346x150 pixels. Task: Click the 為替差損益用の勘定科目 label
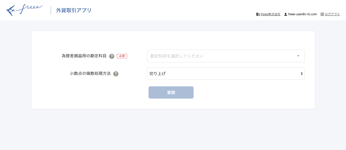tap(84, 56)
